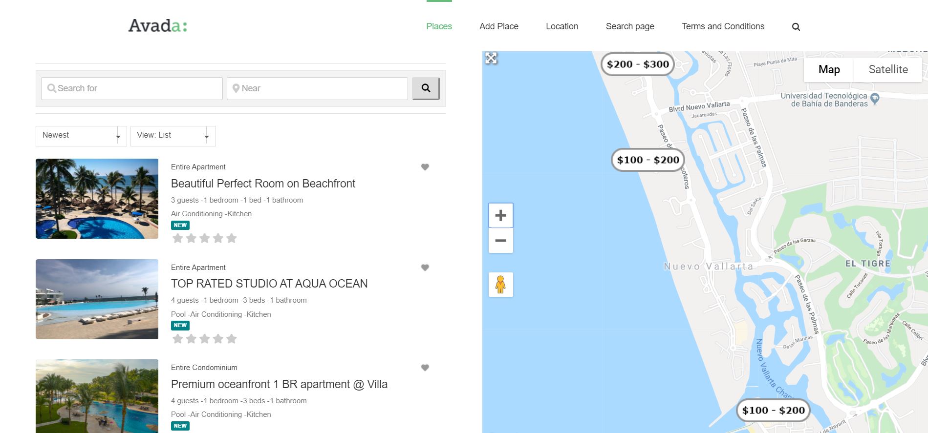928x433 pixels.
Task: Activate Street View with the Pegman icon
Action: pyautogui.click(x=500, y=284)
